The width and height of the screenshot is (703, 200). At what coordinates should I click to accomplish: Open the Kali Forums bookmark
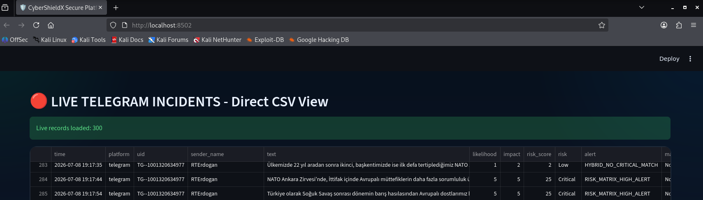click(168, 40)
